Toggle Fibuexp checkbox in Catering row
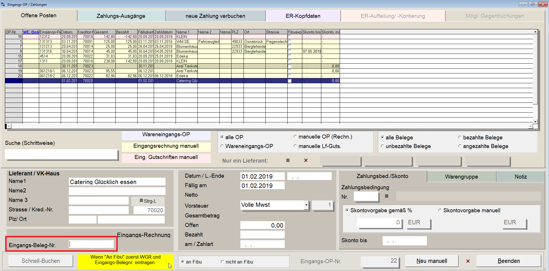Viewport: 549px width, 271px height. (290, 81)
